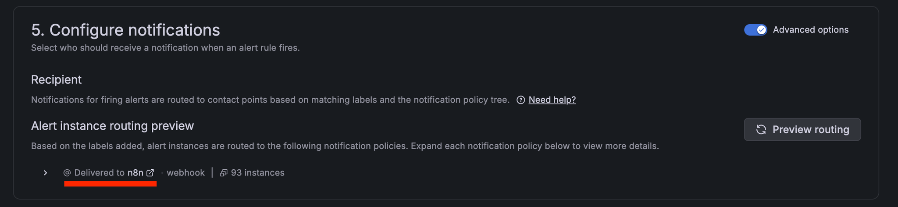This screenshot has height=207, width=898.
Task: Click the "Select who should receive" description
Action: point(165,48)
